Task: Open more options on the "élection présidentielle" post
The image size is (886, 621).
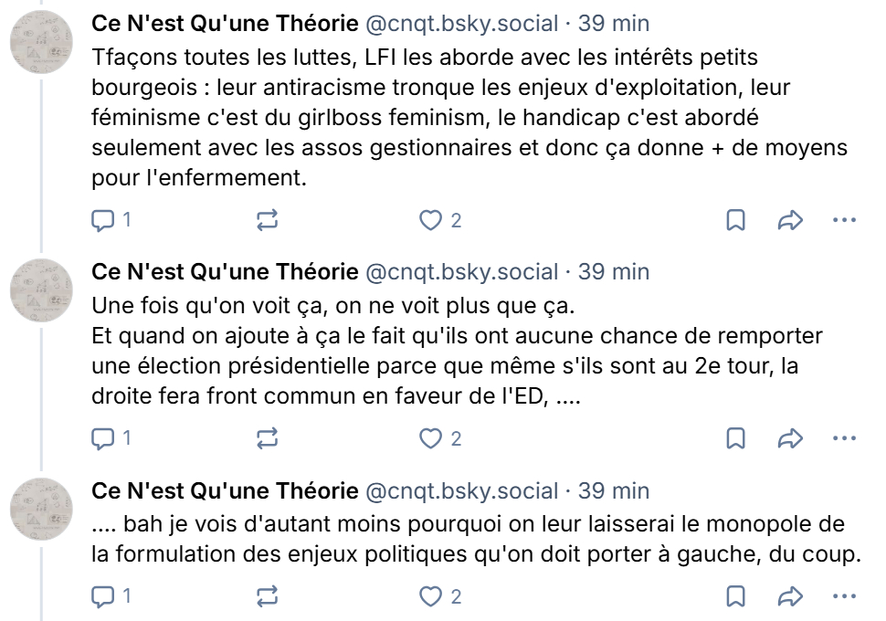Action: (844, 439)
